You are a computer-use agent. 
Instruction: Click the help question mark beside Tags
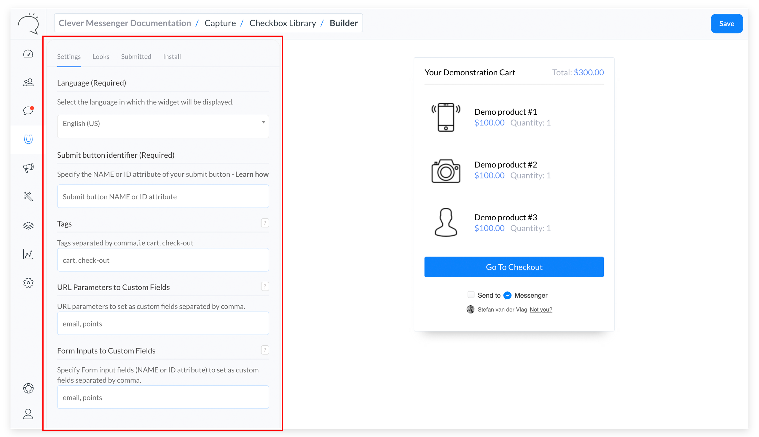point(265,223)
